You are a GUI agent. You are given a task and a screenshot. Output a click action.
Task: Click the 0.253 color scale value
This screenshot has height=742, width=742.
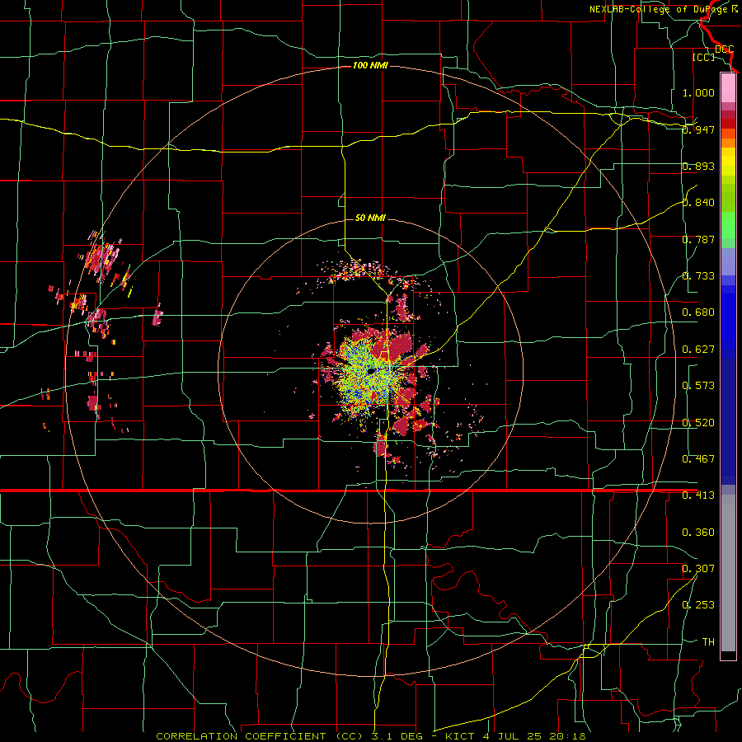tap(698, 605)
